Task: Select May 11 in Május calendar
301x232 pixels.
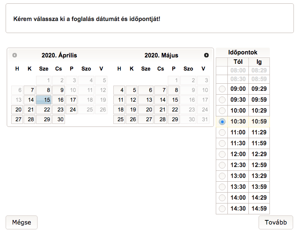Action: tap(119, 100)
